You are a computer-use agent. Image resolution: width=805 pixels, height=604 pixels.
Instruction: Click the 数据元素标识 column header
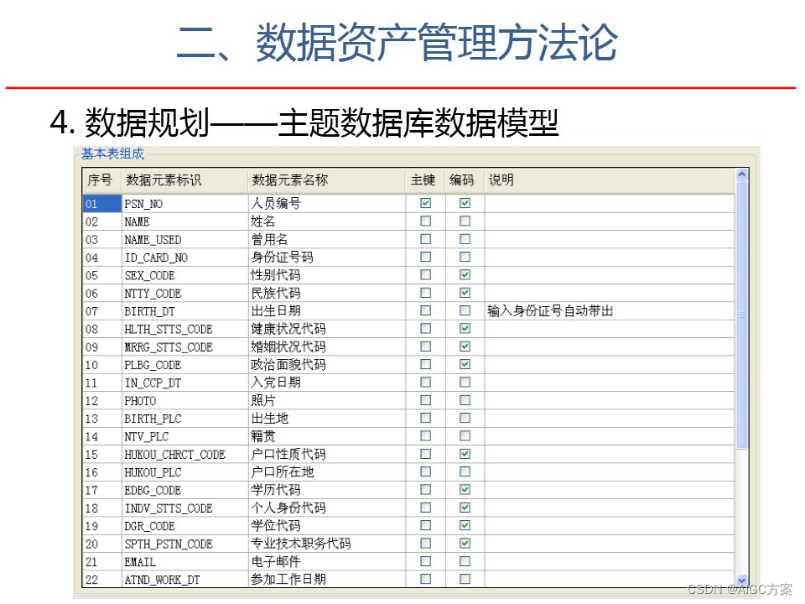pyautogui.click(x=184, y=180)
